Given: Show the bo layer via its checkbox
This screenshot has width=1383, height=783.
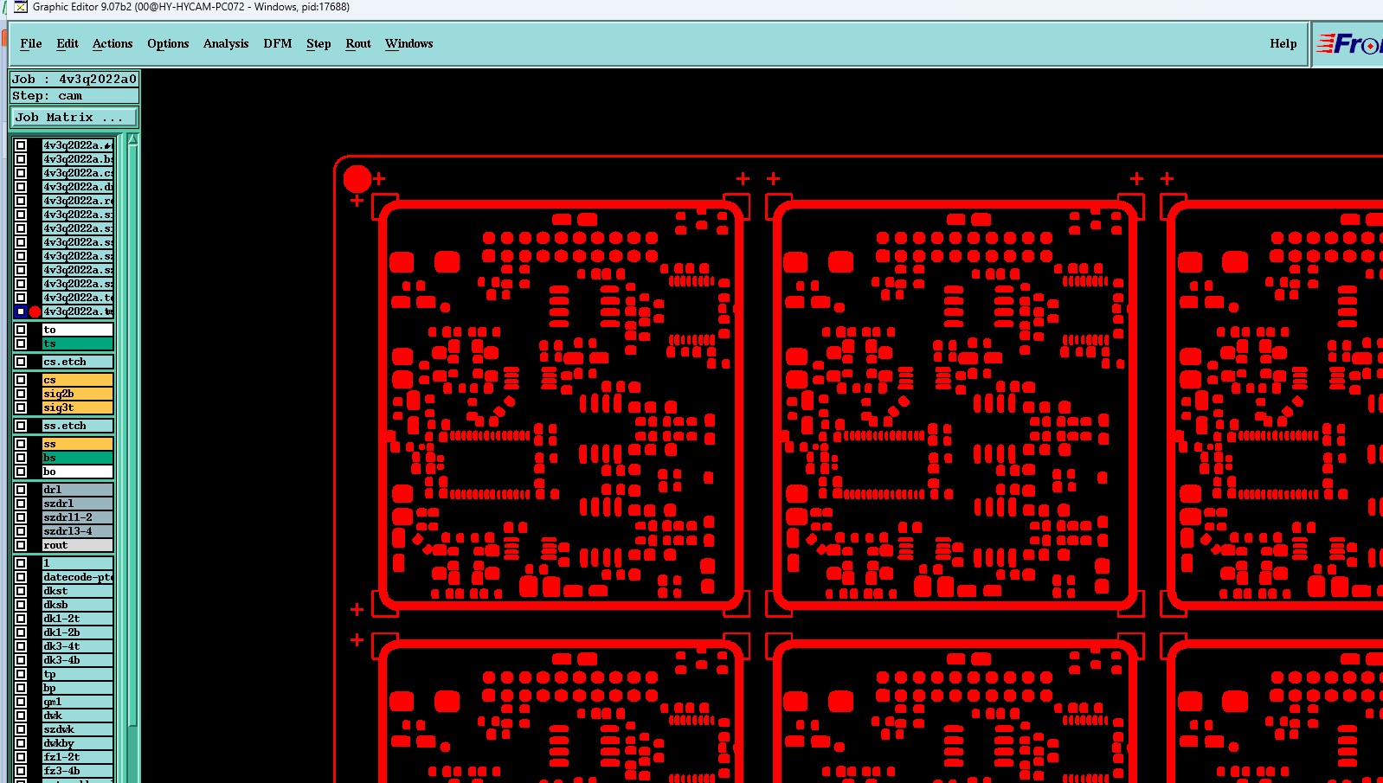Looking at the screenshot, I should tap(21, 472).
